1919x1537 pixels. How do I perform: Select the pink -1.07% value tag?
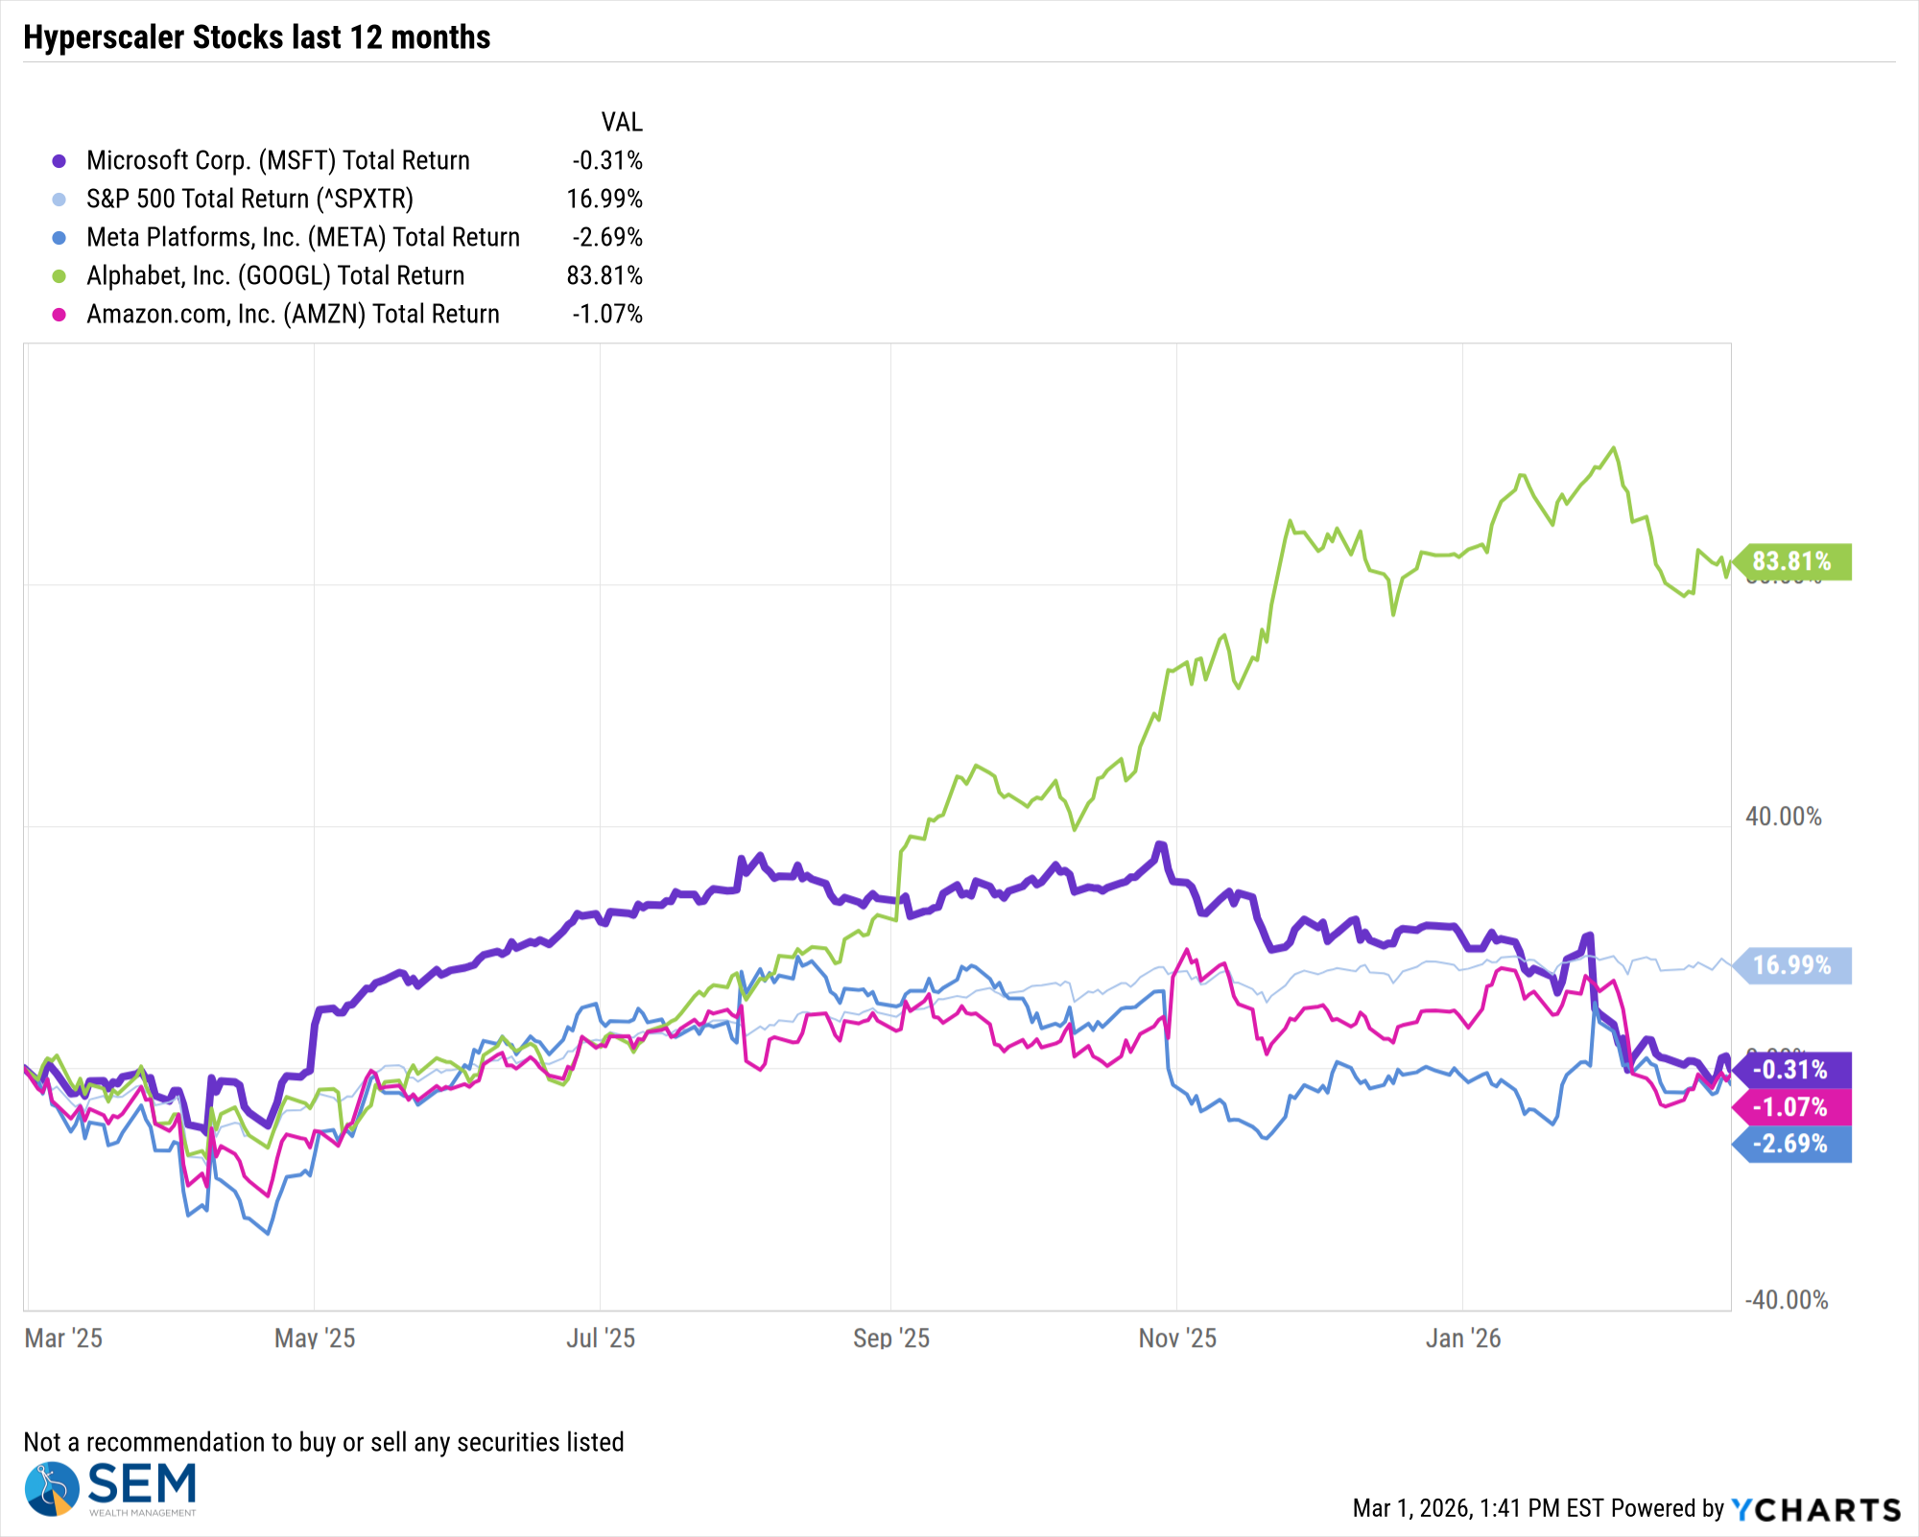coord(1791,1107)
